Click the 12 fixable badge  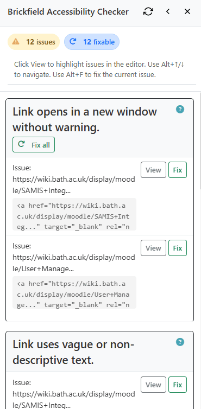[92, 42]
